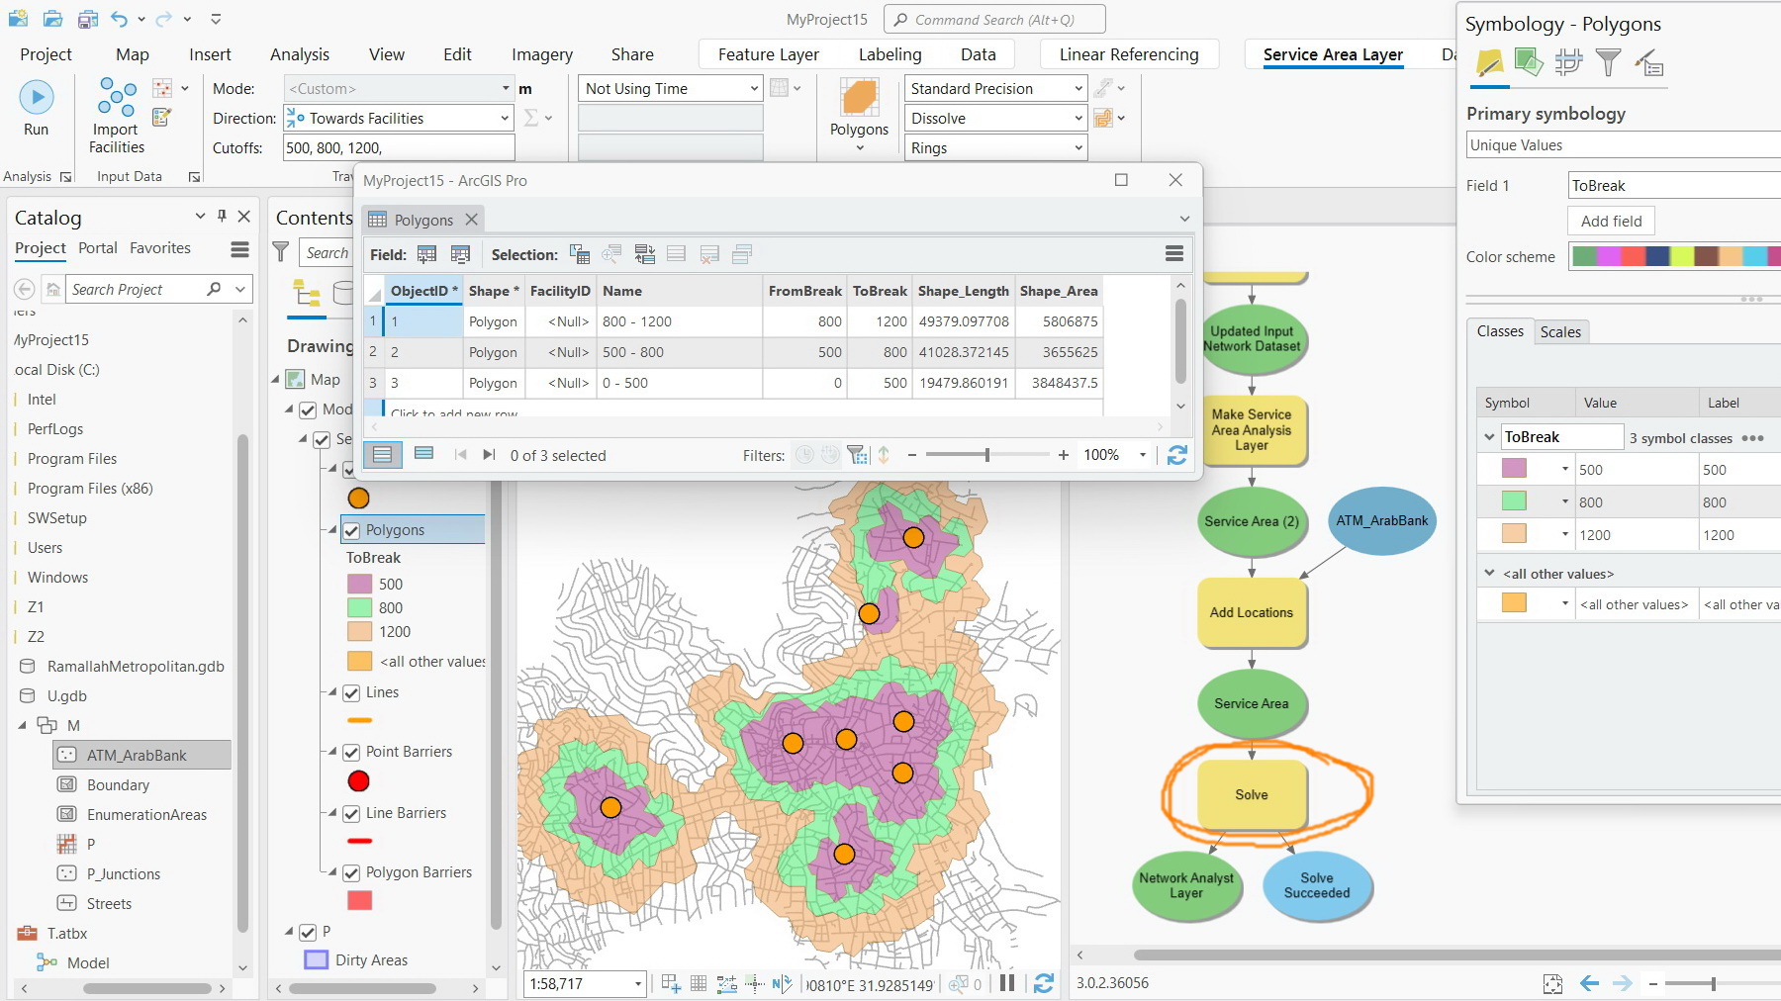
Task: Collapse the ToBreak class group in Symbology
Action: coord(1490,436)
